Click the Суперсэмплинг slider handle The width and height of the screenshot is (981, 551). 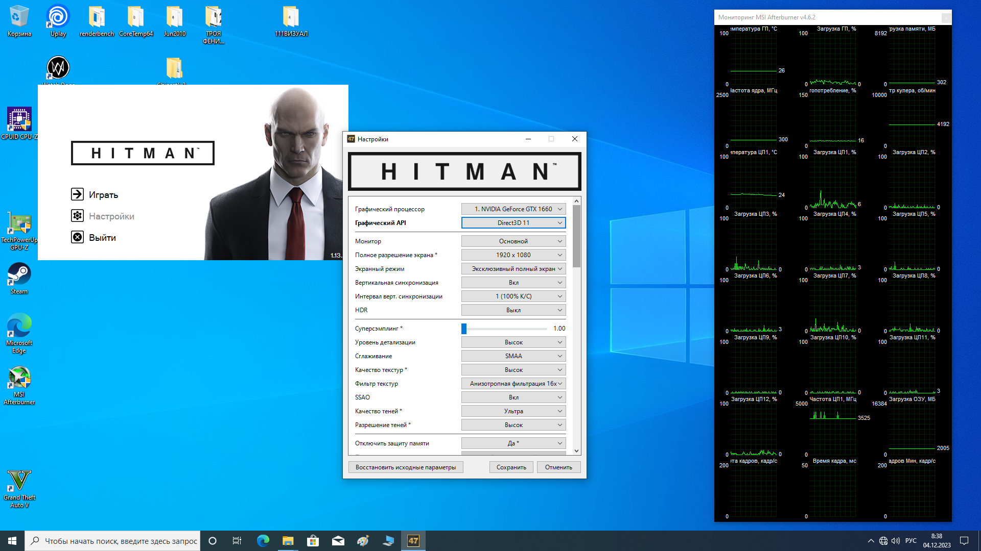pyautogui.click(x=464, y=329)
